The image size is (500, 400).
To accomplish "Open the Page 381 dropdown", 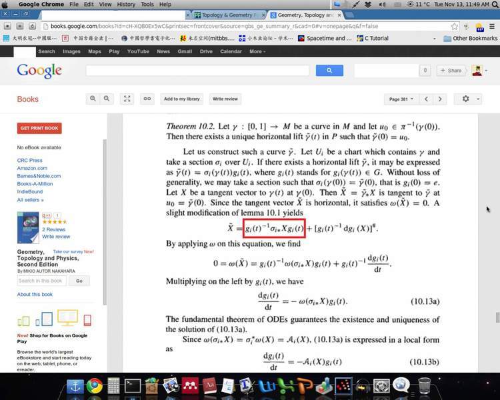I will pos(401,99).
